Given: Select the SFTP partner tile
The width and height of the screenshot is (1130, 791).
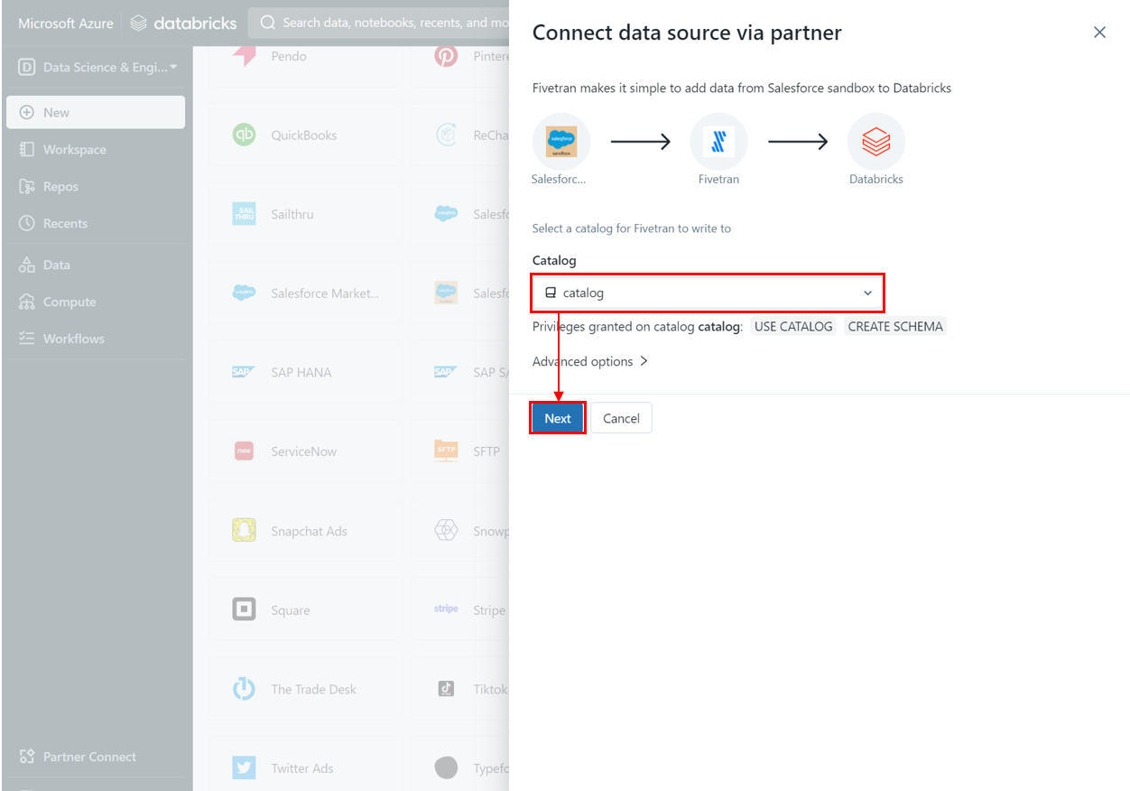Looking at the screenshot, I should tap(459, 451).
